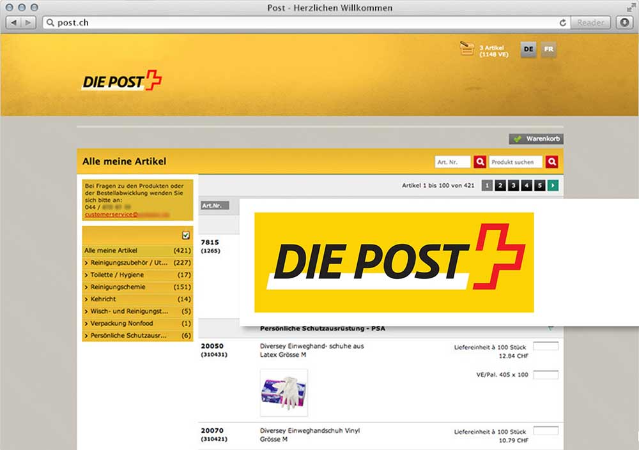
Task: Go to page 3 of the article list
Action: 513,186
